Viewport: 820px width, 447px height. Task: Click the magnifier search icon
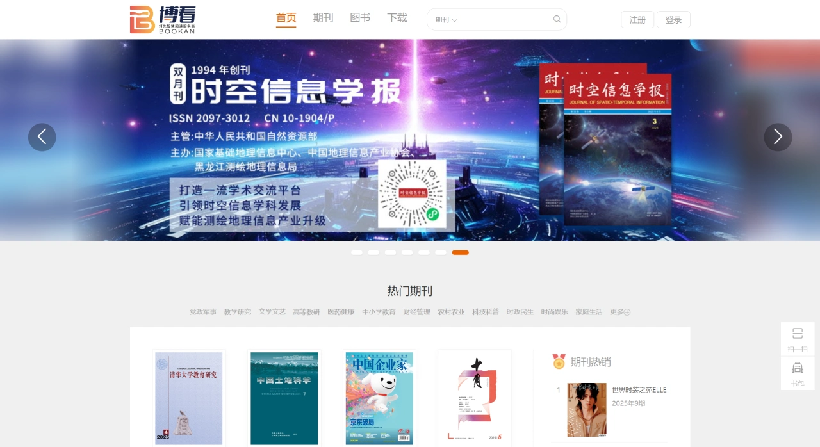(557, 19)
